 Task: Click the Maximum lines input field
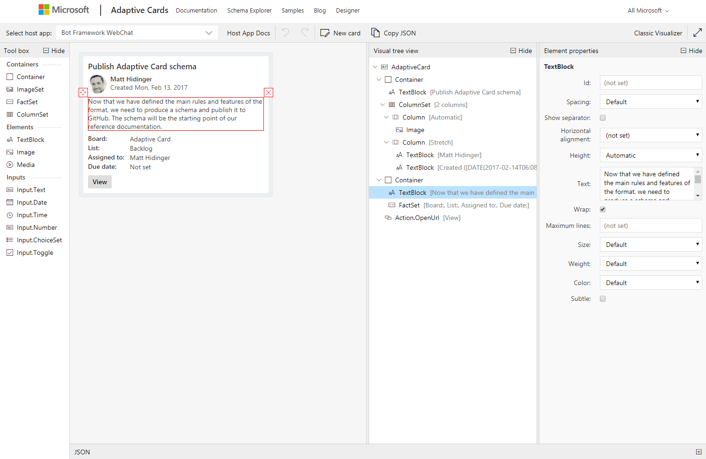click(x=651, y=226)
